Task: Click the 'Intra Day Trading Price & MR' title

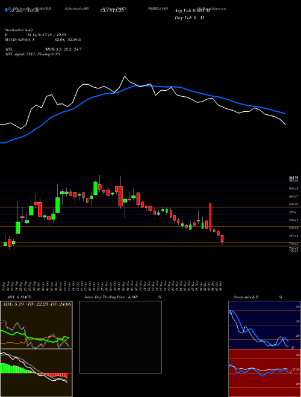Action: pos(111,297)
